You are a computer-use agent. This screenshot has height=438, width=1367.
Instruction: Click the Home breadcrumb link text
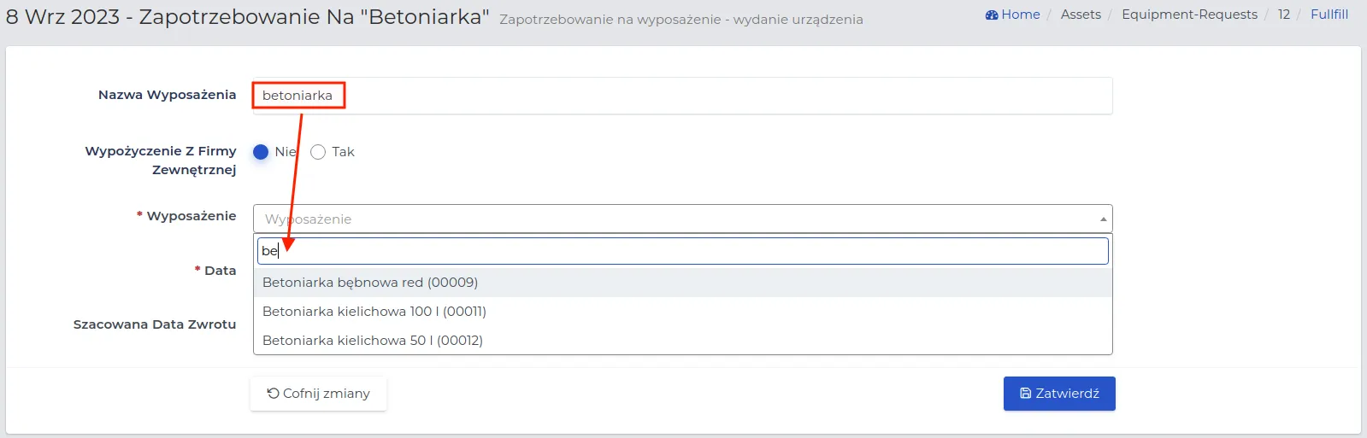[1021, 15]
